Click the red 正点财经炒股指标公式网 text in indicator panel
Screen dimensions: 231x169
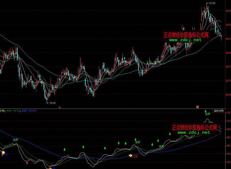pyautogui.click(x=195, y=127)
